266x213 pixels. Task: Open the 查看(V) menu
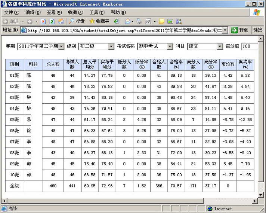pos(54,12)
